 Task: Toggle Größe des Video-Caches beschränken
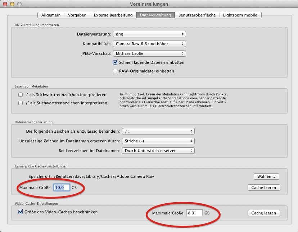click(21, 212)
